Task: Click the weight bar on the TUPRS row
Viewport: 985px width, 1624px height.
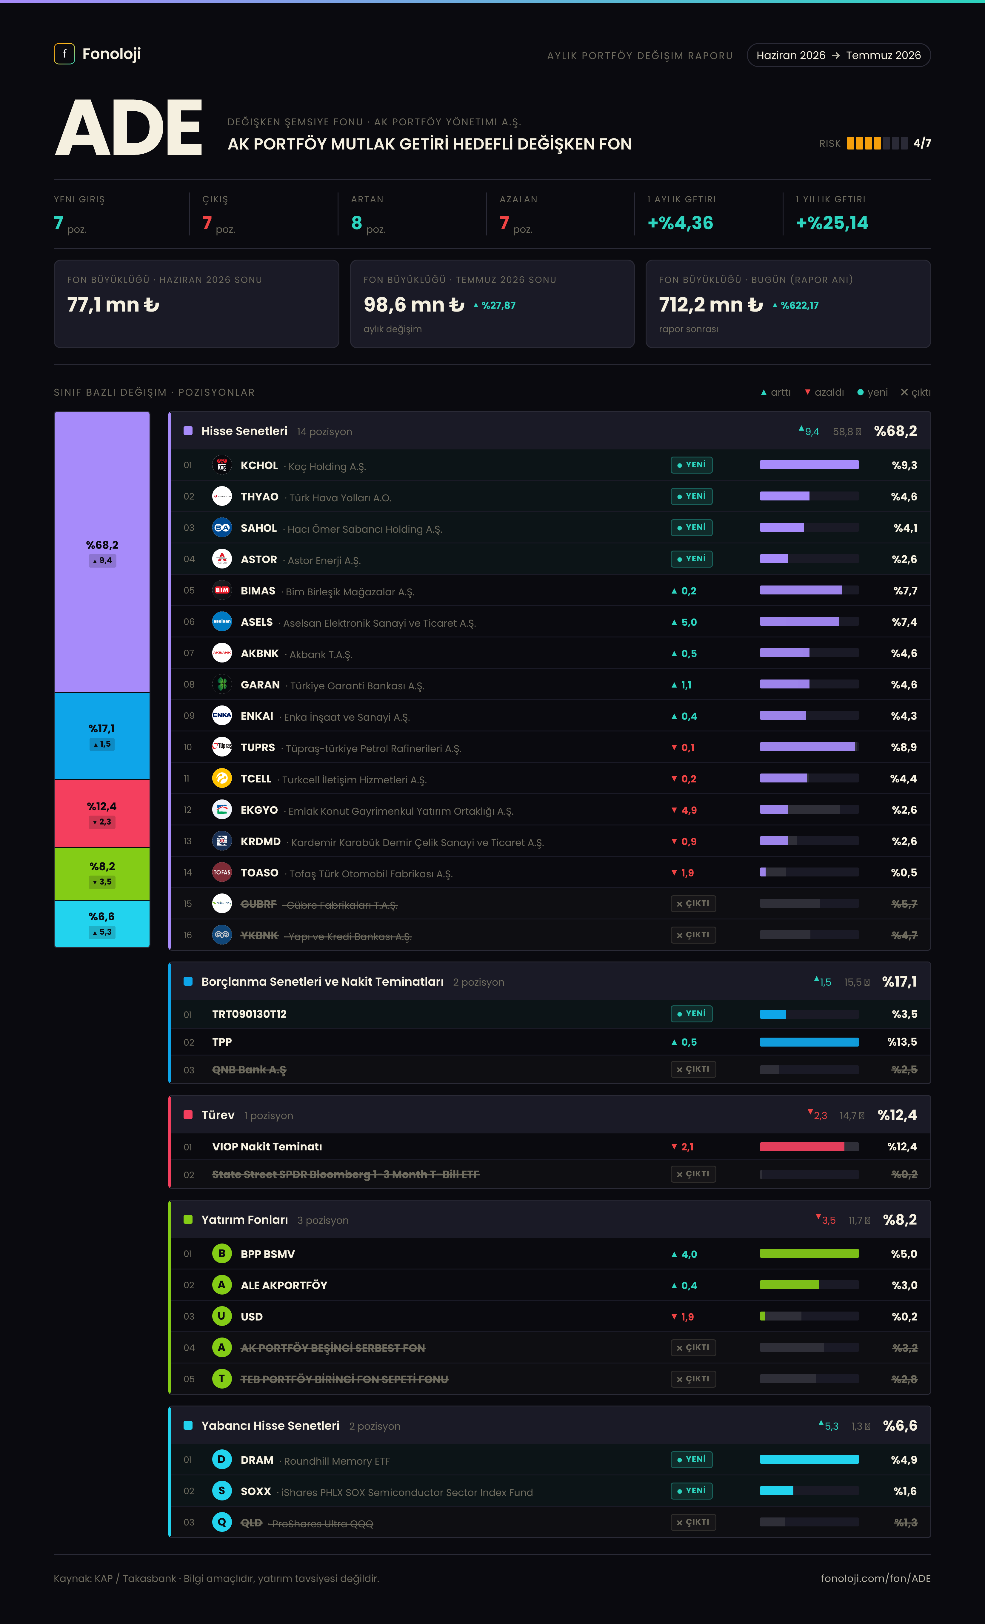Action: tap(809, 747)
